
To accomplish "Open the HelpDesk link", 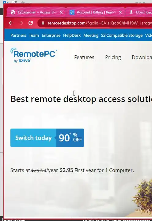I will click(72, 35).
